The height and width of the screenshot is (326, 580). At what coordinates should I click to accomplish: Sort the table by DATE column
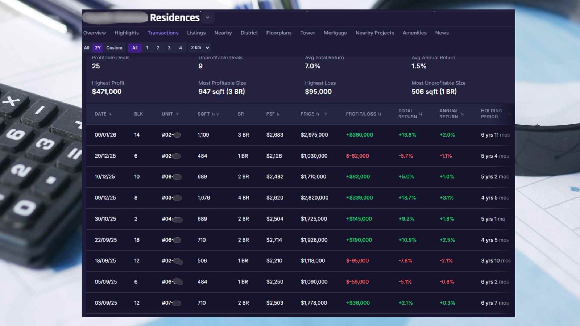110,114
